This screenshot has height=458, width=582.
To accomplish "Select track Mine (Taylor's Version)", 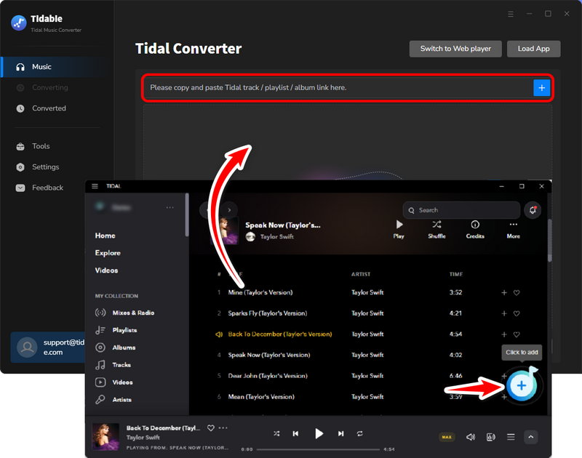I will coord(260,292).
